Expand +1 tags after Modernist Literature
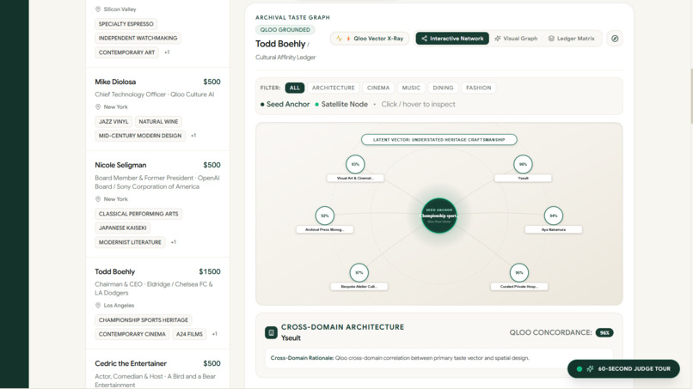Screen dimensions: 693x389 (x=174, y=242)
